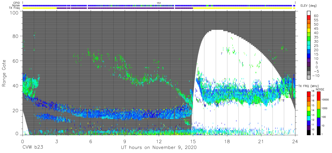Click the 30 tick on elevation colorbar

click(x=316, y=41)
